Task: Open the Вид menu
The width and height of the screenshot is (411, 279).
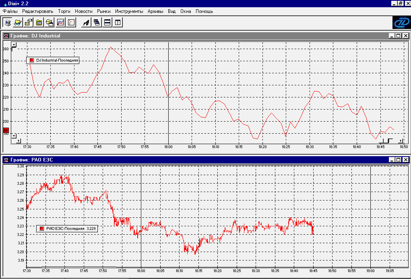Action: (172, 11)
